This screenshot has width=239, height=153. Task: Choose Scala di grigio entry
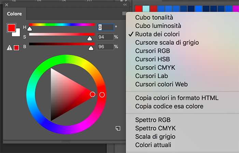(155, 137)
